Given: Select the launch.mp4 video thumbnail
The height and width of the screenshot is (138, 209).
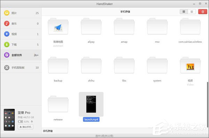Looking at the screenshot, I should click(x=91, y=104).
